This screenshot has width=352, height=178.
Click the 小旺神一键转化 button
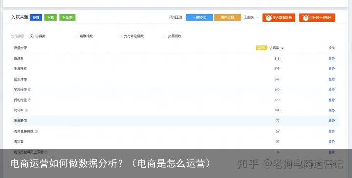pos(317,17)
